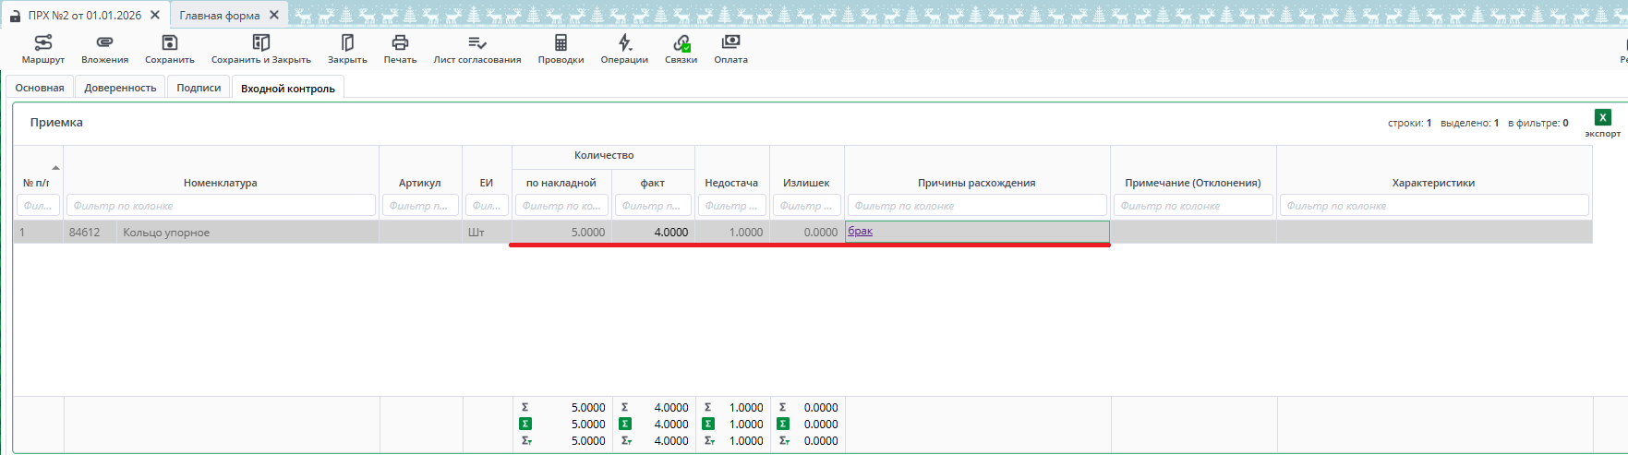Export table with green Excel icon
The image size is (1628, 455).
[1602, 118]
